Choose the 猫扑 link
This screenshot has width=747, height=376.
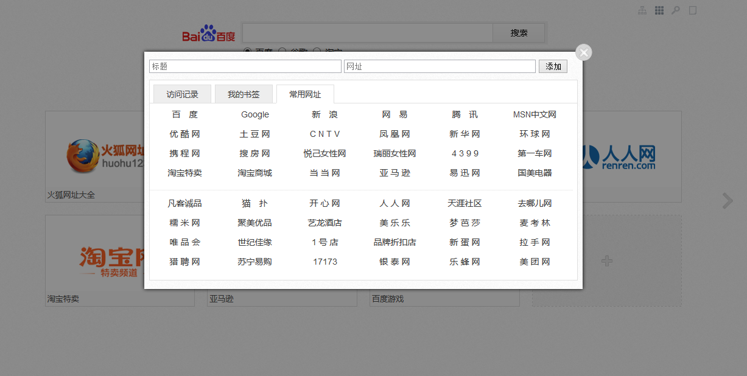click(255, 203)
